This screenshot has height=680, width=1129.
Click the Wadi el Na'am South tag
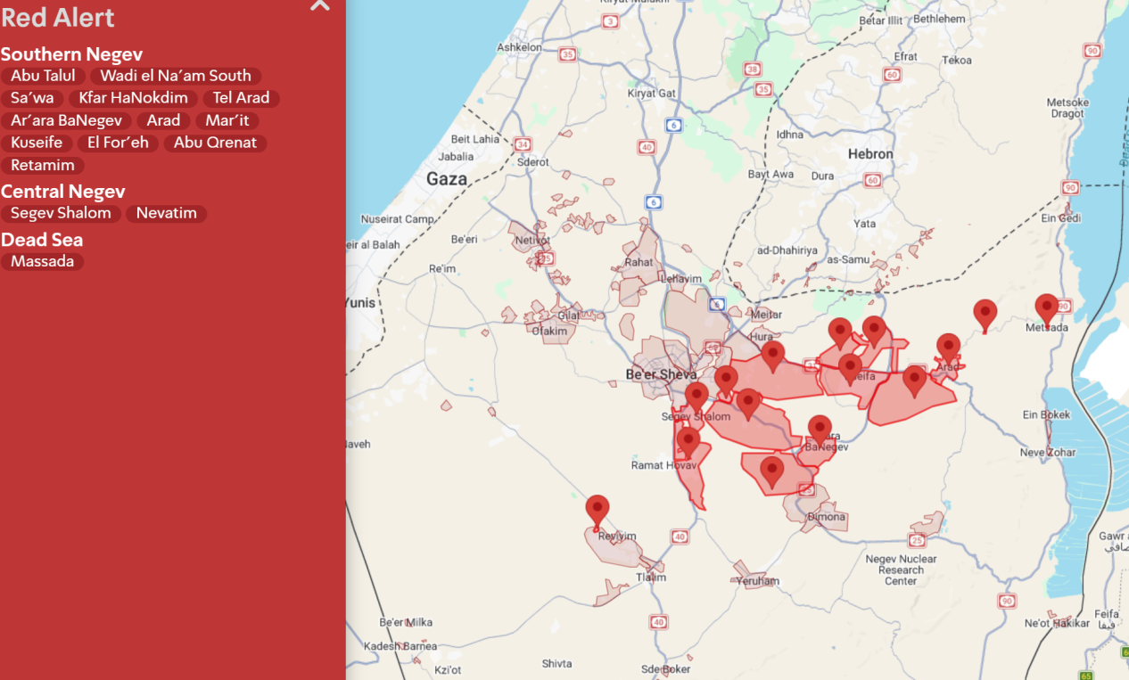pos(176,76)
